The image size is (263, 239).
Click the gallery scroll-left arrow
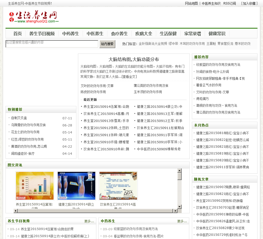click(16, 211)
